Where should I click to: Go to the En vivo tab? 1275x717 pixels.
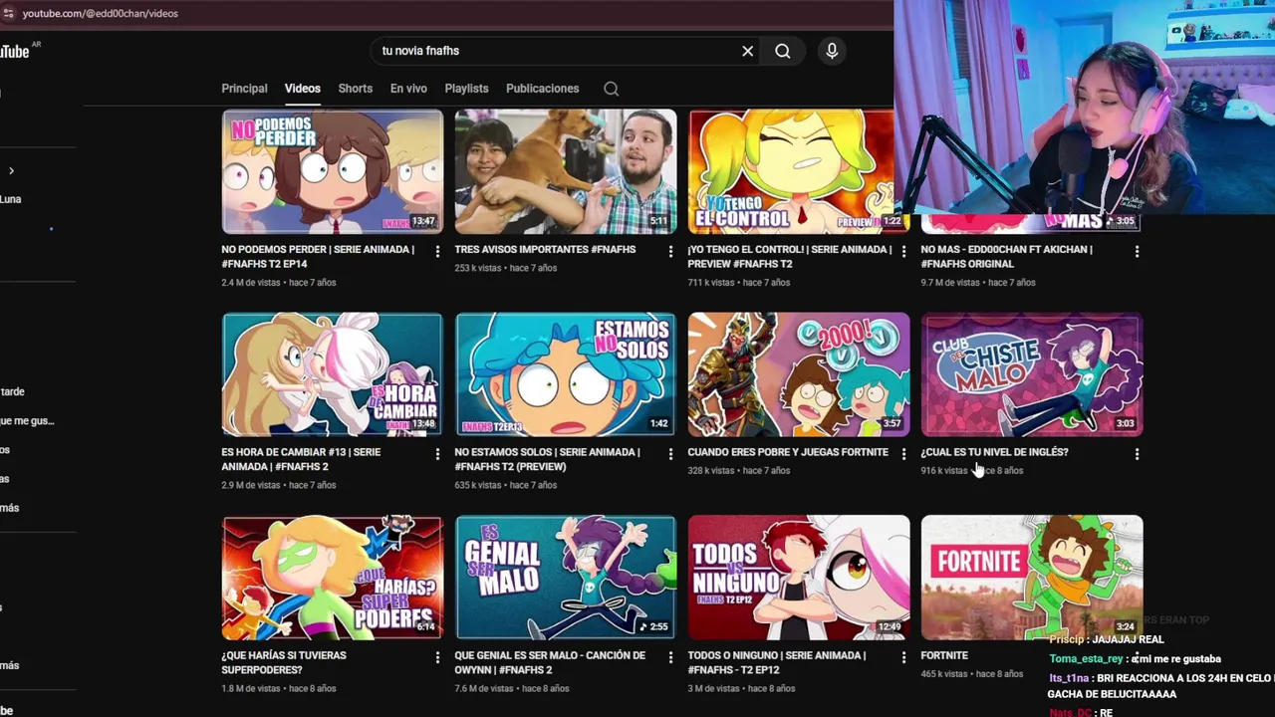(408, 89)
